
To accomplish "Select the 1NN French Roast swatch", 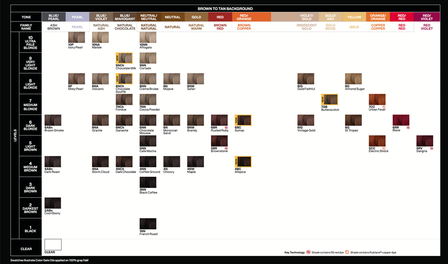I will click(x=148, y=224).
